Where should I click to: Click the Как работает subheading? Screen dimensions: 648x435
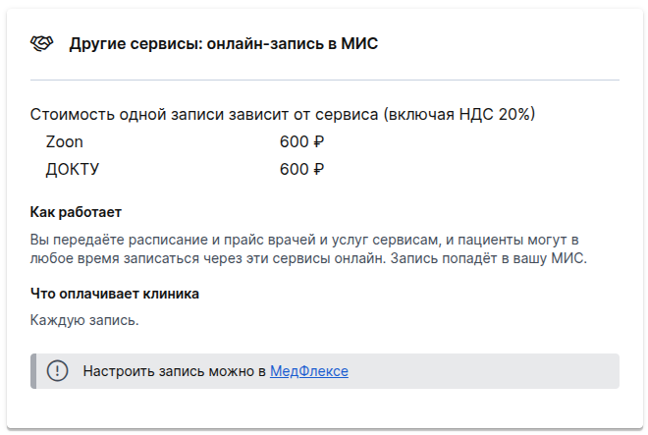coord(76,212)
